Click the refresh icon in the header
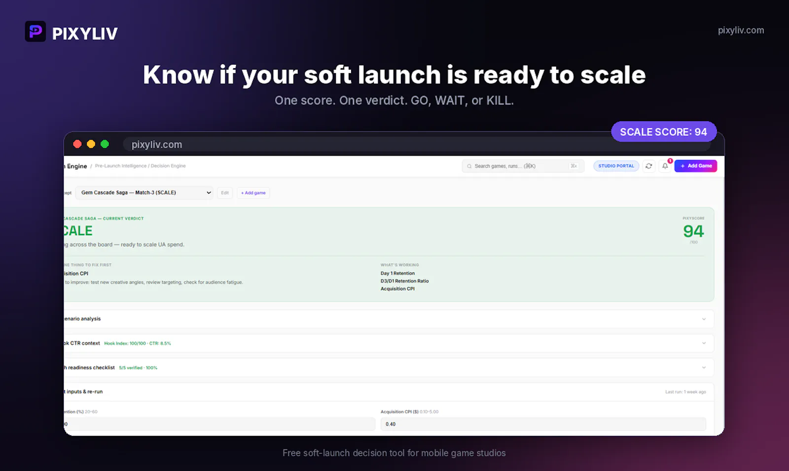Viewport: 789px width, 471px height. pos(649,166)
